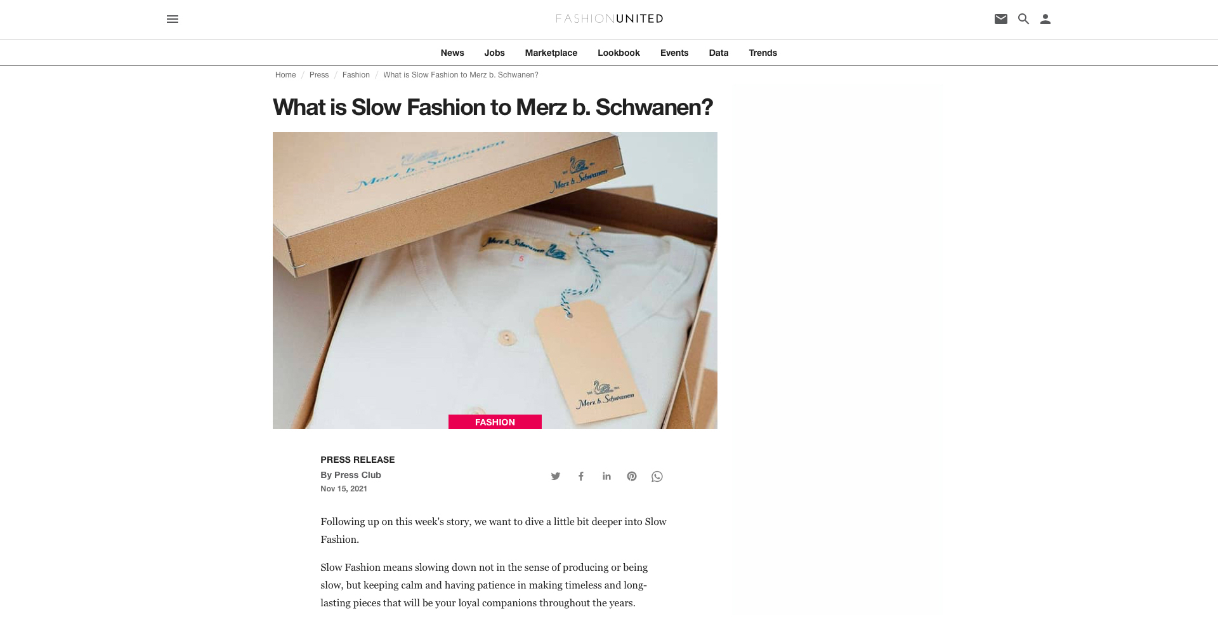This screenshot has width=1218, height=619.
Task: Click the Press breadcrumb link
Action: pos(319,75)
